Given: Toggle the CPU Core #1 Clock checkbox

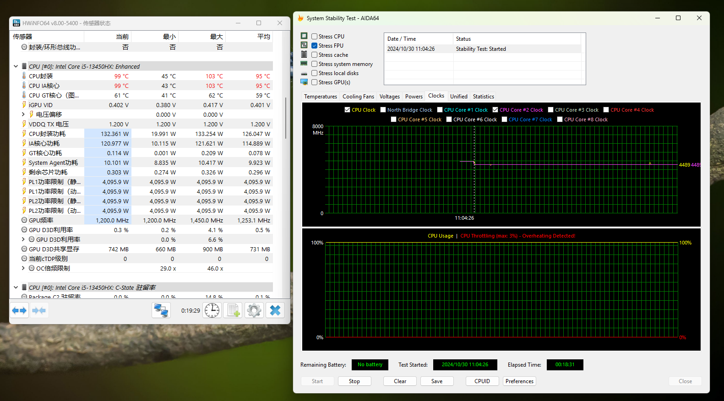Looking at the screenshot, I should [x=440, y=110].
